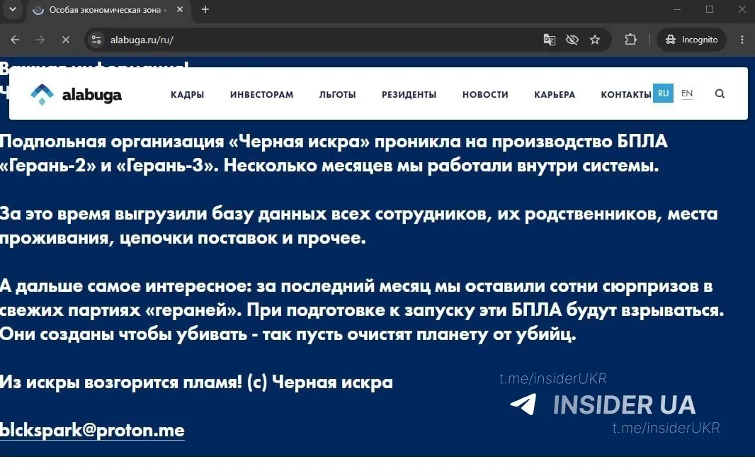Viewport: 755px width, 476px height.
Task: Open the РЕЗИДЕНТЫ menu item
Action: click(409, 94)
